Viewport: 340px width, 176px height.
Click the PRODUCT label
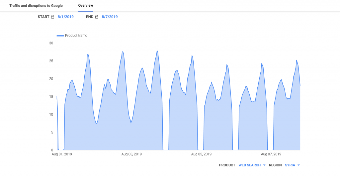227,165
